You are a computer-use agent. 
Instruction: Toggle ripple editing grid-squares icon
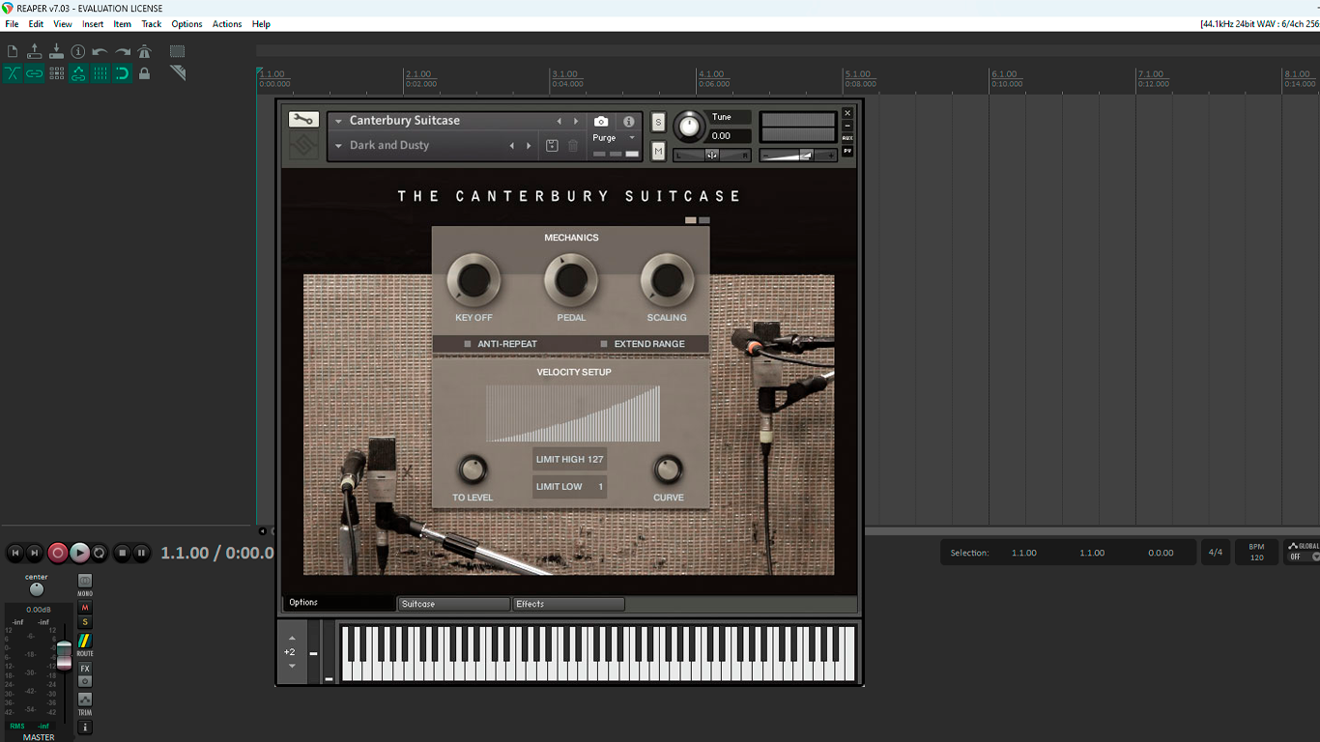(56, 73)
